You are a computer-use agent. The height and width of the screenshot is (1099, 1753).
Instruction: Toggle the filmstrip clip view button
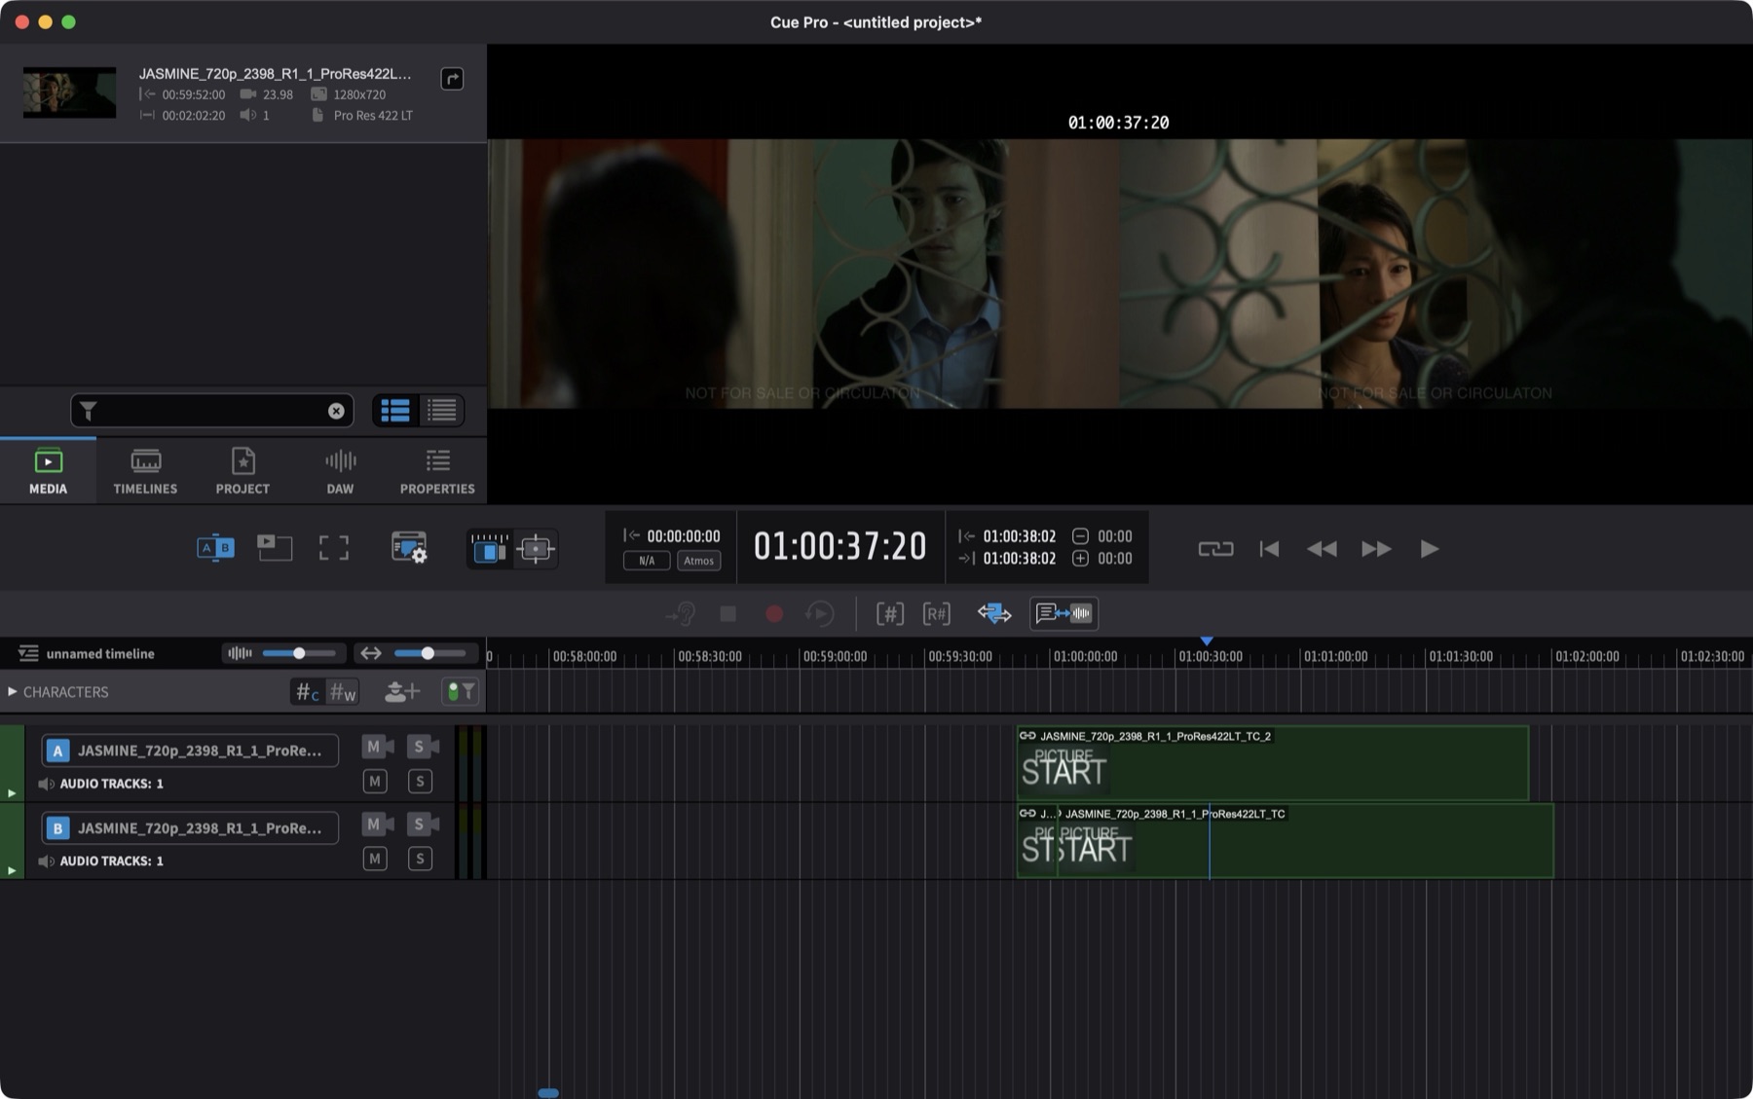[489, 549]
